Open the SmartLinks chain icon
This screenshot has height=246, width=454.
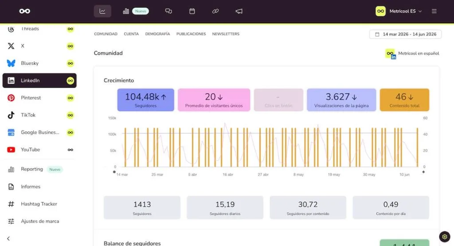tap(215, 11)
